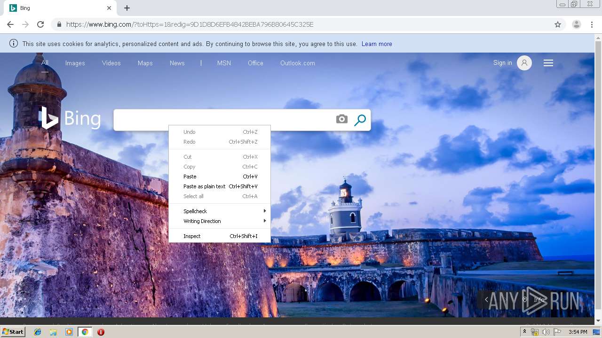Click greyed Select all entry
This screenshot has height=338, width=602.
pyautogui.click(x=220, y=196)
